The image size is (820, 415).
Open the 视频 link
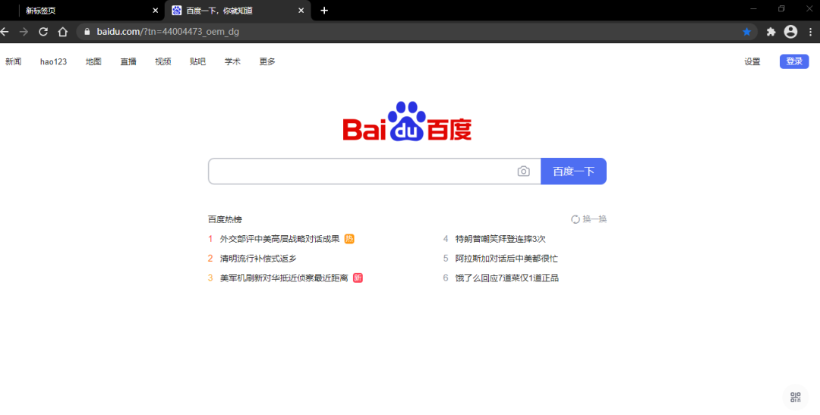click(163, 61)
